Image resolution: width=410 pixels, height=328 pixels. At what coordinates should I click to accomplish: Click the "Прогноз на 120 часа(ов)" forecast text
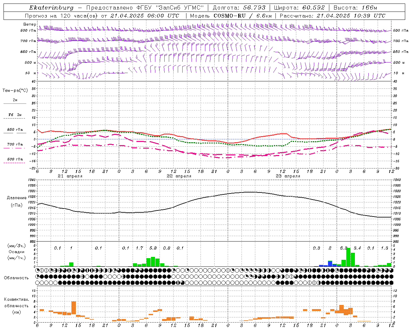point(61,16)
